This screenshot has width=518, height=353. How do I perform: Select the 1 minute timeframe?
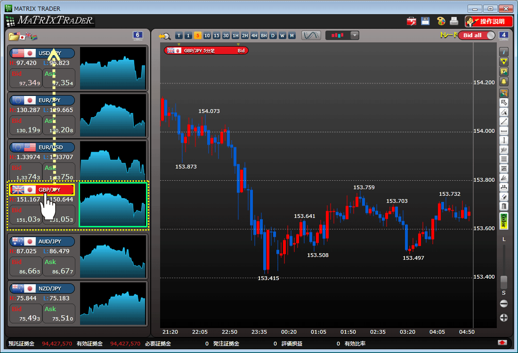[188, 36]
